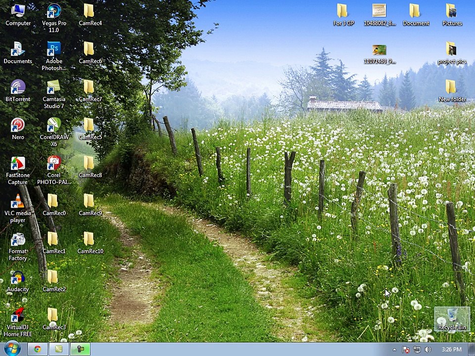Image resolution: width=475 pixels, height=356 pixels.
Task: Click the CamRec0 folder
Action: [x=54, y=205]
